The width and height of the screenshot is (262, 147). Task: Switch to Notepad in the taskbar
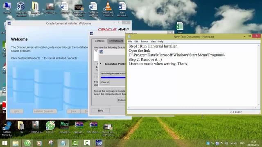(x=63, y=143)
